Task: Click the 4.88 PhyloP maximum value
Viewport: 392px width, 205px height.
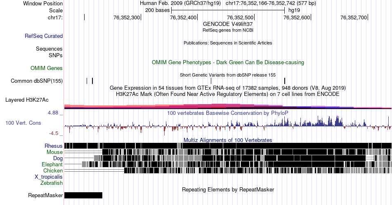Action: 53,113
